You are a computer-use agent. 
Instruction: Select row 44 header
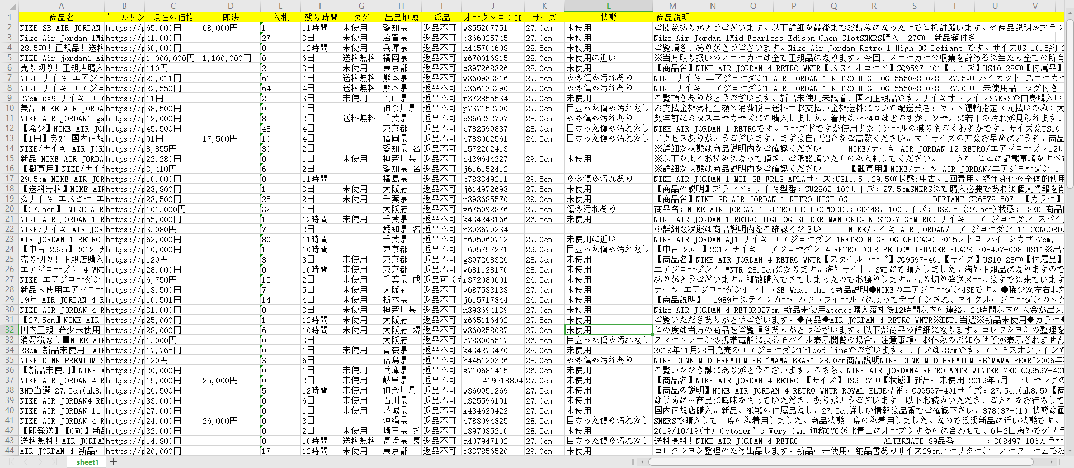[10, 451]
